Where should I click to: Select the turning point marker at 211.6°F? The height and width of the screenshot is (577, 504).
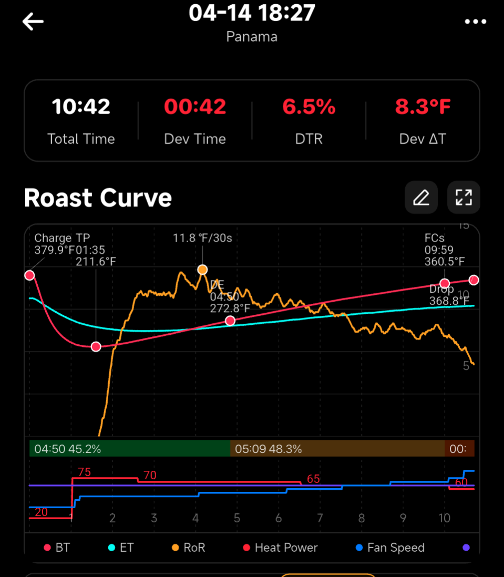point(96,347)
